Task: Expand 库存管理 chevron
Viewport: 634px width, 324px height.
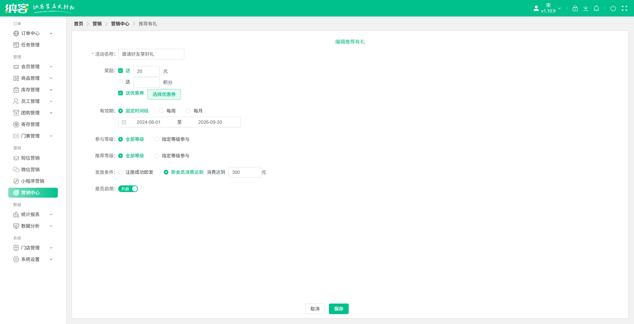Action: point(51,90)
